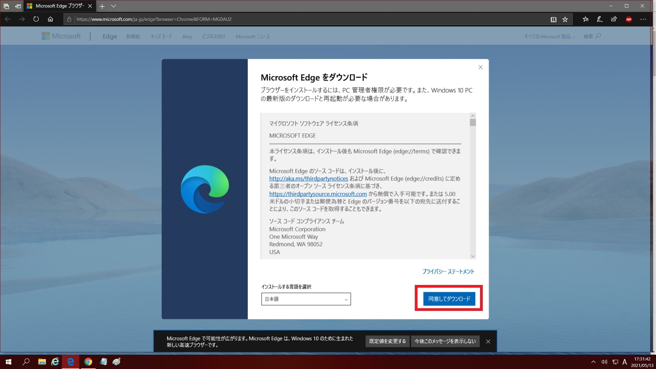Expand すべての Microsoft 製品 dropdown
This screenshot has width=656, height=369.
pos(550,37)
